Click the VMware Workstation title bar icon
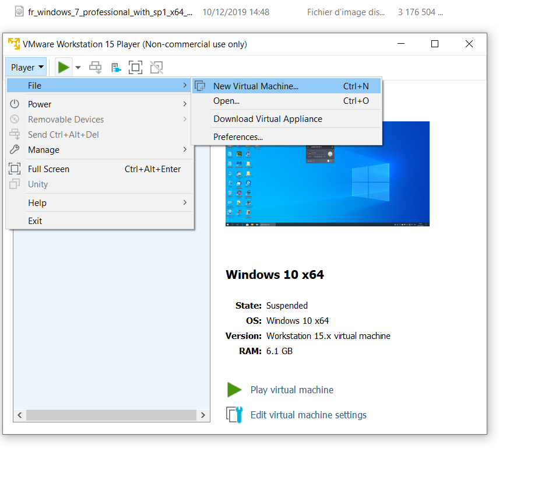This screenshot has width=559, height=486. pyautogui.click(x=13, y=44)
